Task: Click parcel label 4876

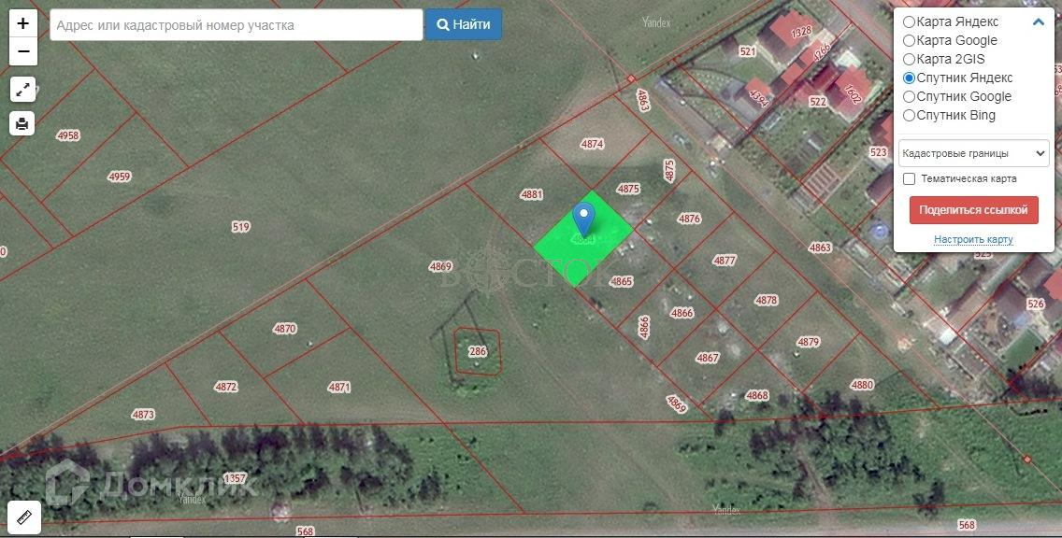Action: (x=689, y=219)
